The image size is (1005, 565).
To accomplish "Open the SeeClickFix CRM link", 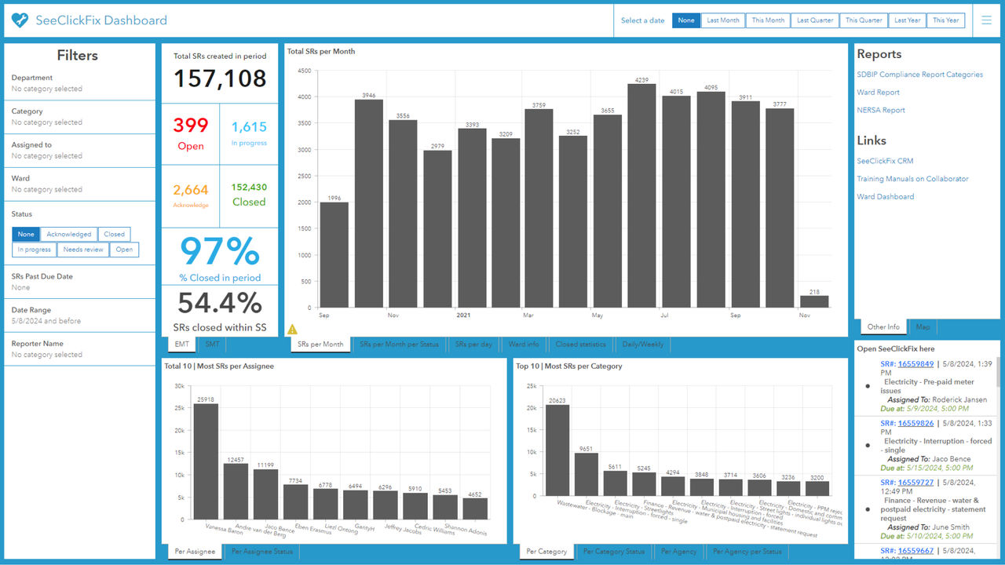I will pyautogui.click(x=885, y=161).
